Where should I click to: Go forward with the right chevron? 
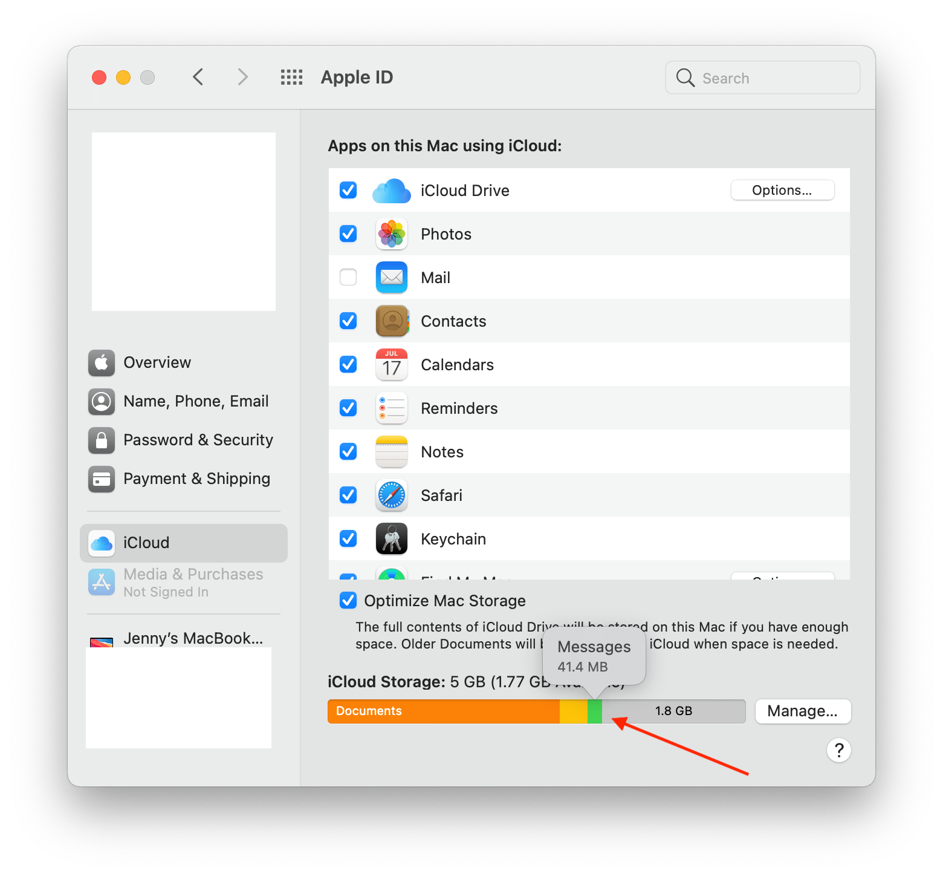point(242,77)
